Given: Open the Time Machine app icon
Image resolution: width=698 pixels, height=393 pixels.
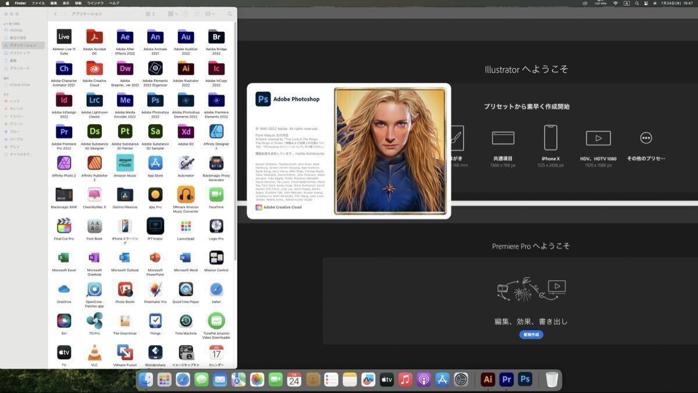Looking at the screenshot, I should click(186, 320).
